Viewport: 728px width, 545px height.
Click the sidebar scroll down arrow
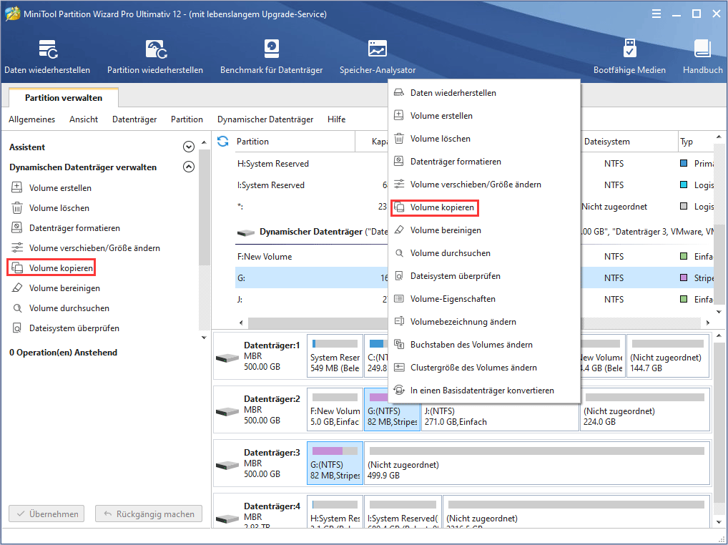(x=204, y=338)
